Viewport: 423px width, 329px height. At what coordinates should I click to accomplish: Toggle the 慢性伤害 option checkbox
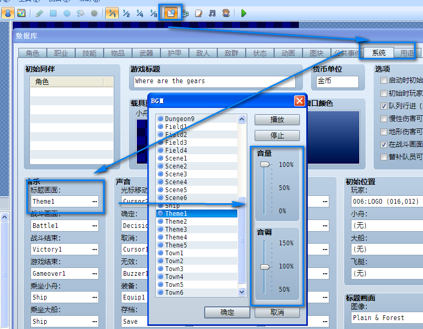[384, 119]
